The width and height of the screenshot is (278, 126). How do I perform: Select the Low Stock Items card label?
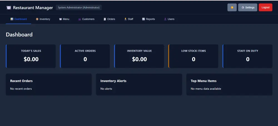pos(193,51)
